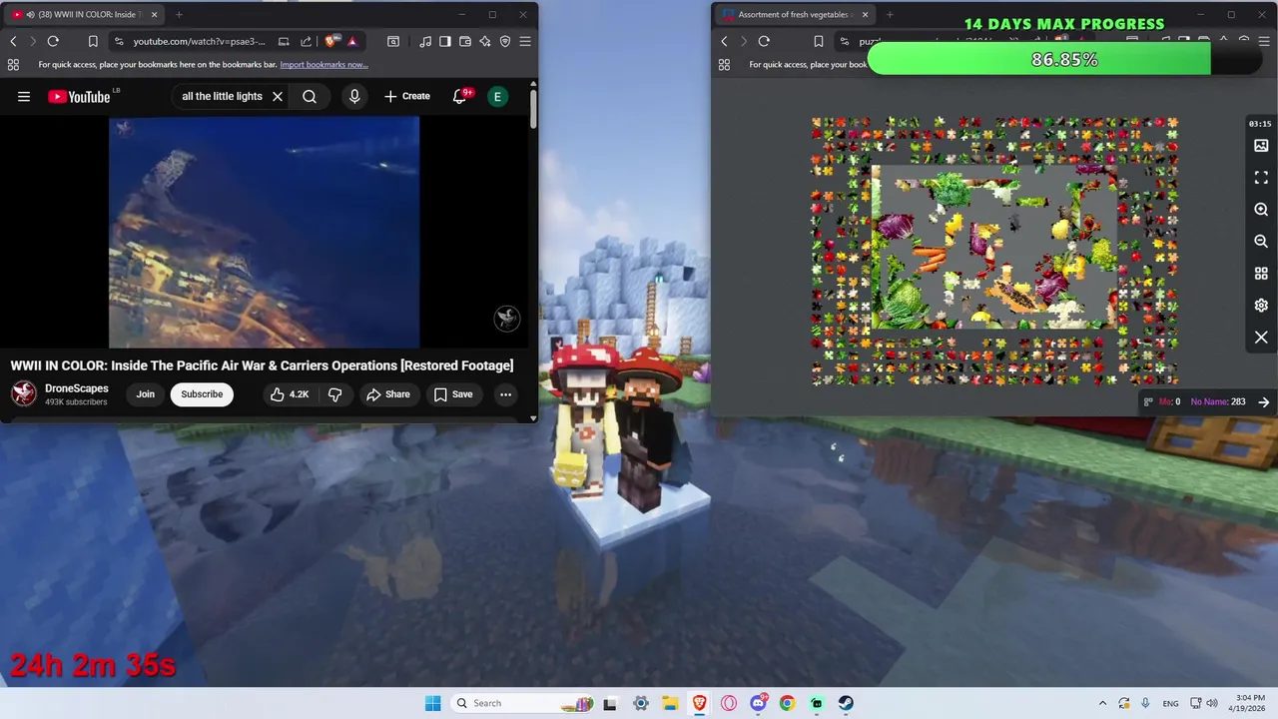Save the video to a playlist

pyautogui.click(x=453, y=394)
